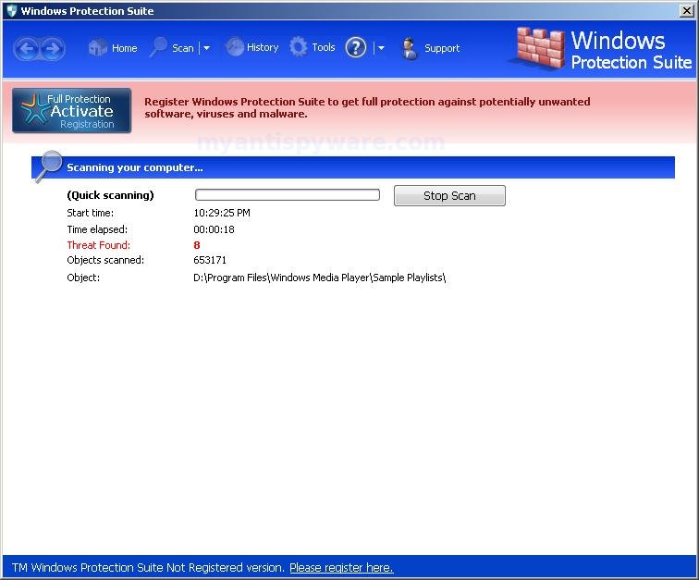Go forward with the right arrow button
The height and width of the screenshot is (580, 699).
(53, 49)
